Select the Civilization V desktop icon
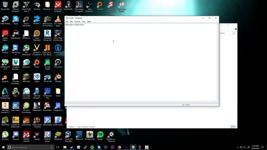The image size is (267, 150). click(37, 50)
